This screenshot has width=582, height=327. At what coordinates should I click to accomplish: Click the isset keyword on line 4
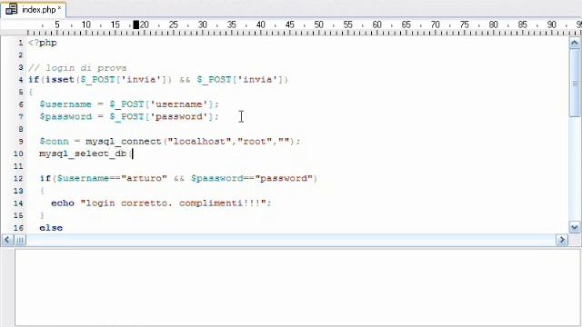[x=60, y=80]
